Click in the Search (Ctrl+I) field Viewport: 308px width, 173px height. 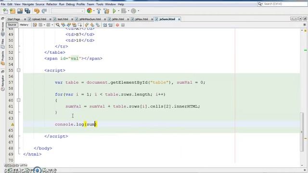285,4
